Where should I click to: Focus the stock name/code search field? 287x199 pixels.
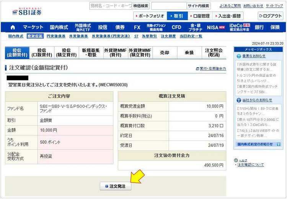pyautogui.click(x=111, y=6)
